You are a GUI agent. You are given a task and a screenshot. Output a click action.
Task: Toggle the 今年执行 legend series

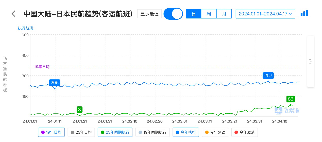pos(186,132)
